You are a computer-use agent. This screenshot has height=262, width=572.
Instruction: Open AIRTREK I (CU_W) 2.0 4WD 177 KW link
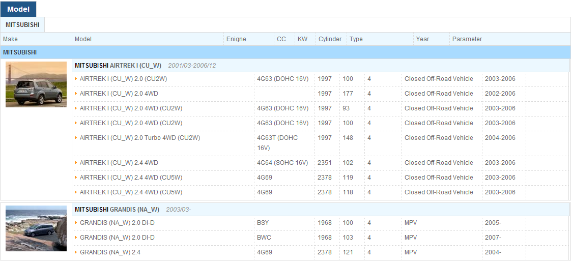[119, 94]
